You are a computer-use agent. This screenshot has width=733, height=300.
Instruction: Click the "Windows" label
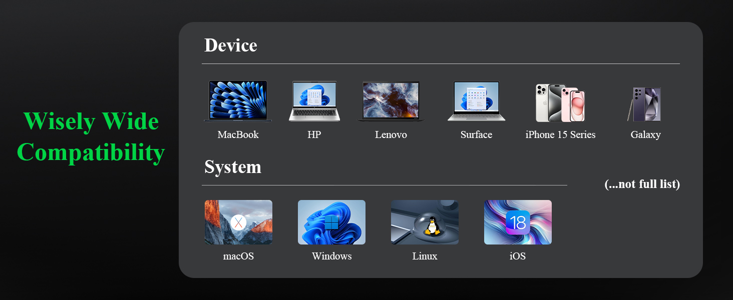point(331,256)
